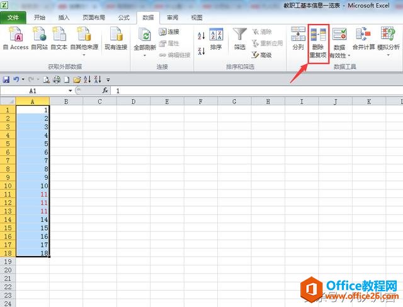Sort ascending A to Z ribbon icon
The height and width of the screenshot is (307, 403).
[201, 35]
